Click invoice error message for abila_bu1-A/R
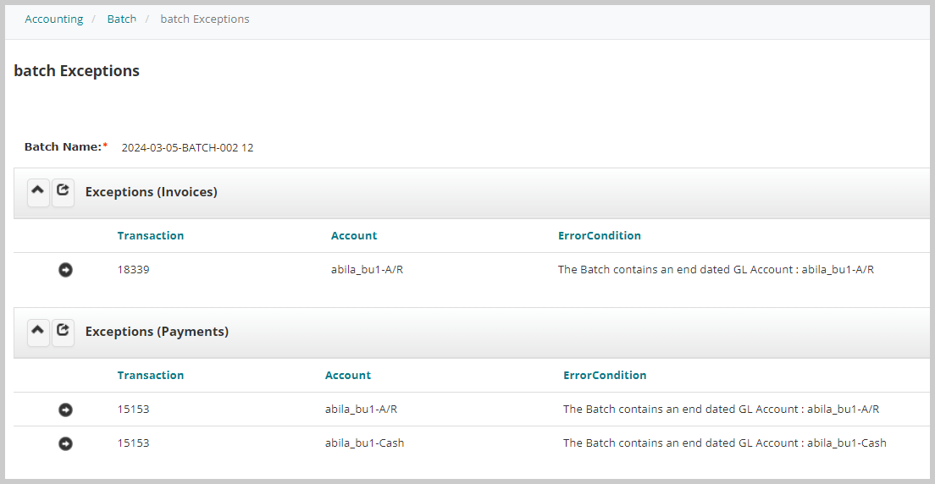 pos(716,269)
